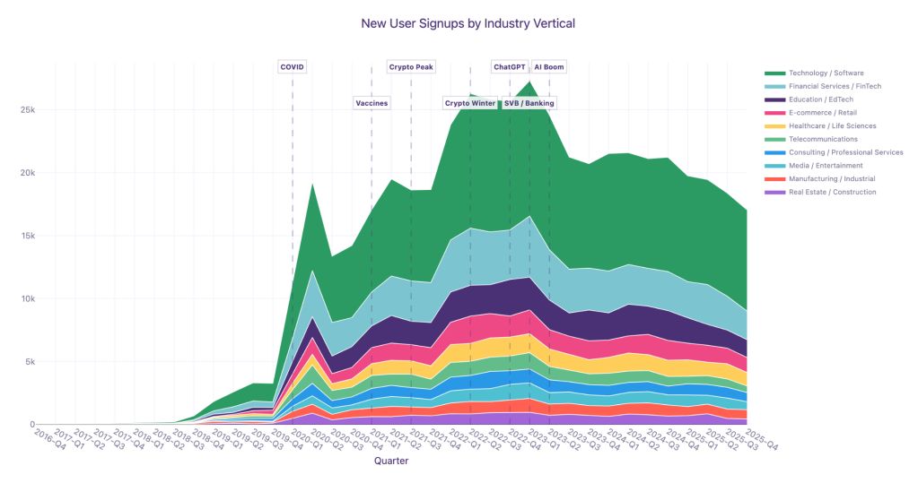Screen dimensions: 918x483
Task: Click the Quarter x-axis title
Action: pyautogui.click(x=392, y=461)
